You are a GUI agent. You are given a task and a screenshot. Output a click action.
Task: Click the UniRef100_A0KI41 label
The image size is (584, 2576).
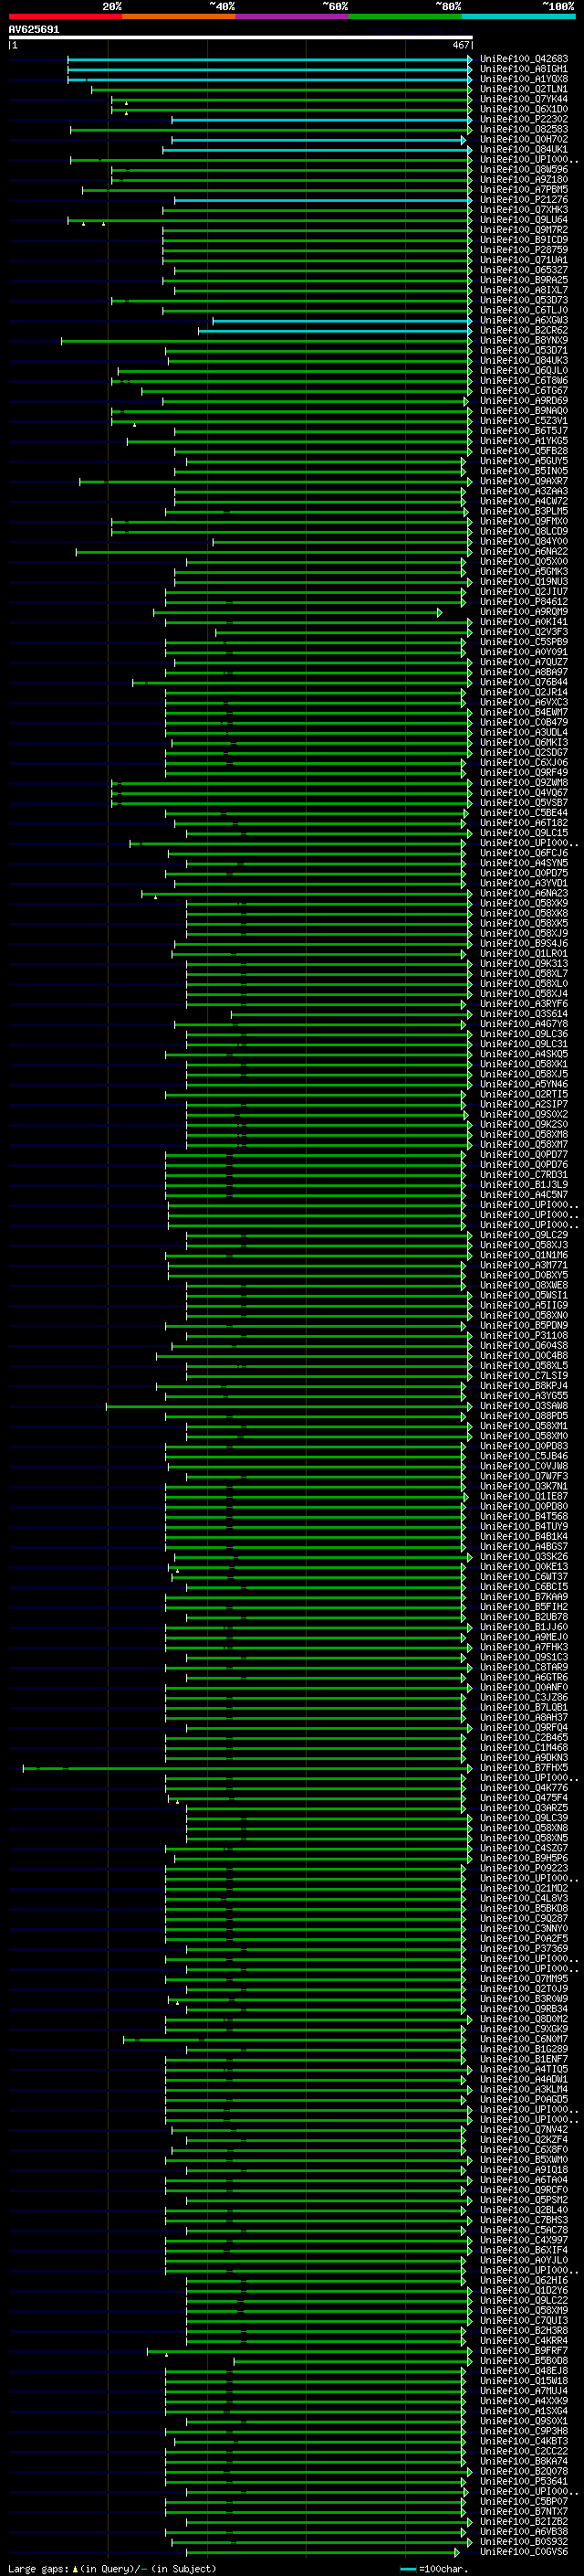click(524, 622)
